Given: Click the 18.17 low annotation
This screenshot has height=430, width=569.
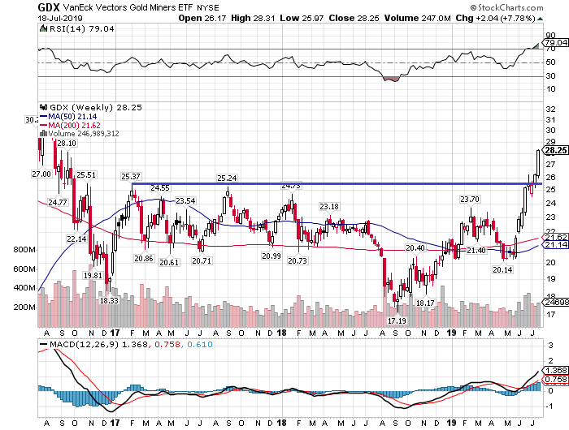Looking at the screenshot, I should tap(425, 303).
